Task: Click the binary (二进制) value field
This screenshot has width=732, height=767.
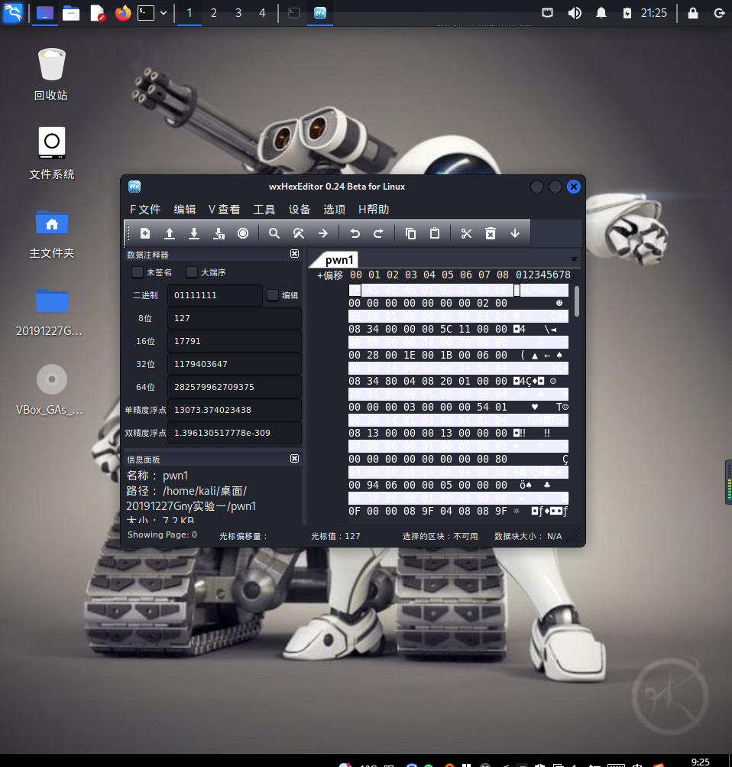Action: pyautogui.click(x=215, y=295)
